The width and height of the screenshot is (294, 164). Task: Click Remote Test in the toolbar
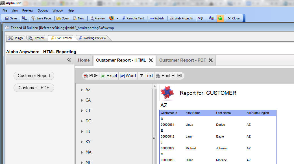(133, 18)
